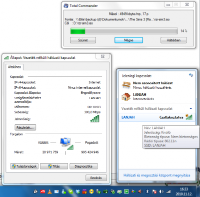Run the Diagnosztika troubleshooter

click(83, 166)
